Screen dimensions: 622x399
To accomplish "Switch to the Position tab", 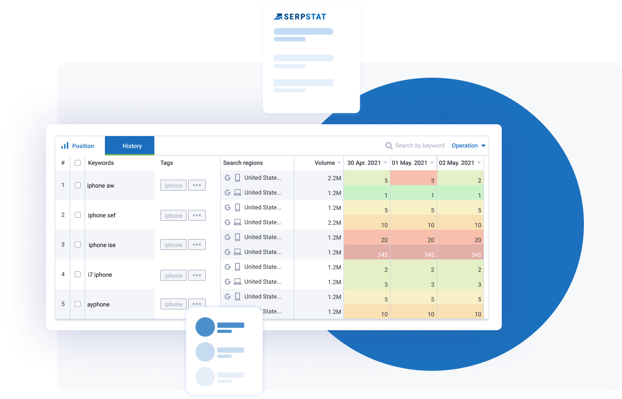I will tap(80, 146).
